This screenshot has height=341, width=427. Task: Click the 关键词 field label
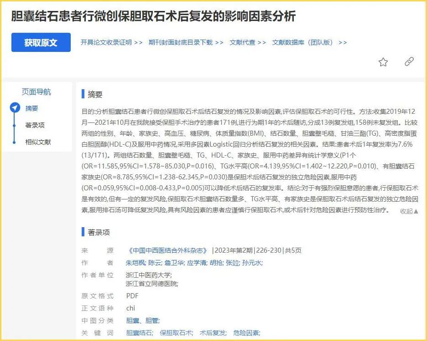click(x=97, y=333)
